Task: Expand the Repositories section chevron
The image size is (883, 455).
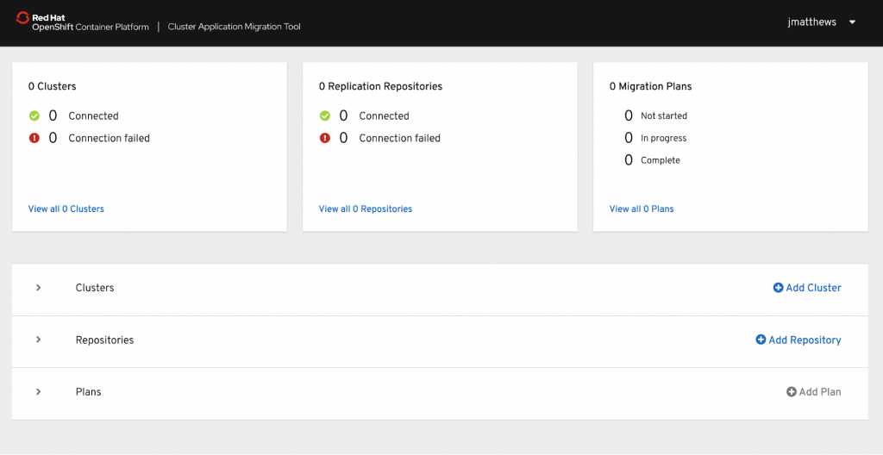Action: point(39,340)
